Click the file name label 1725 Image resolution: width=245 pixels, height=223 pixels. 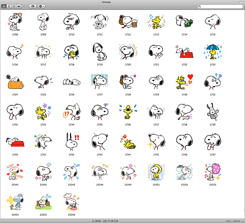(x=43, y=95)
